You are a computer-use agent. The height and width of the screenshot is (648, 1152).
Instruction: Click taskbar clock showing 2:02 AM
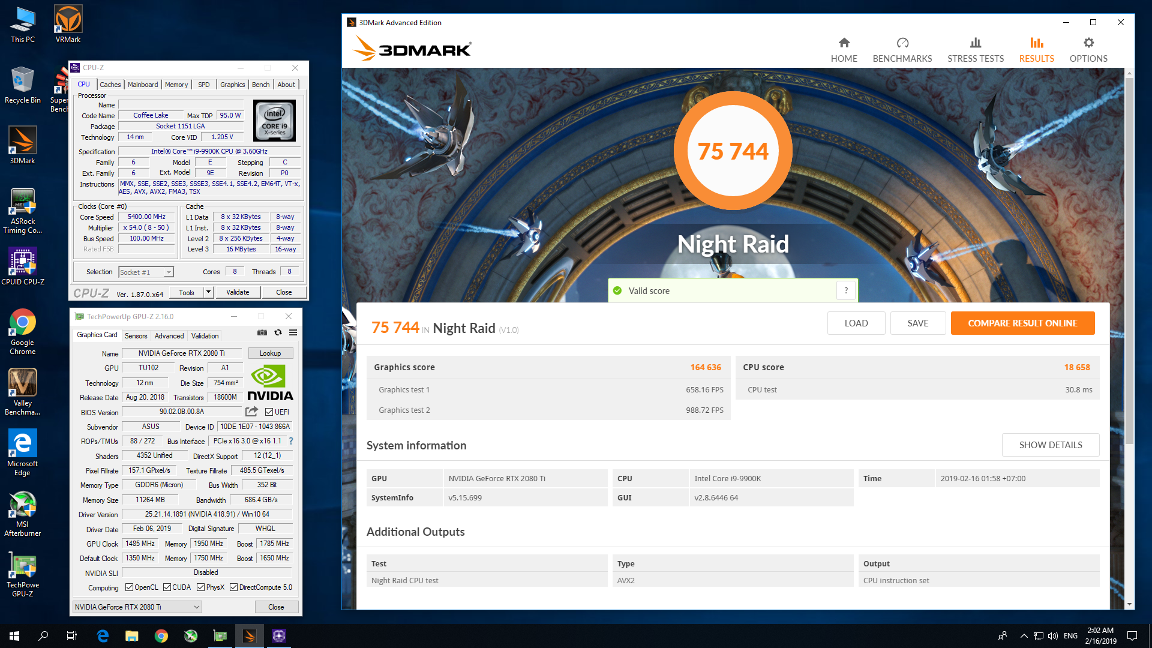tap(1100, 636)
